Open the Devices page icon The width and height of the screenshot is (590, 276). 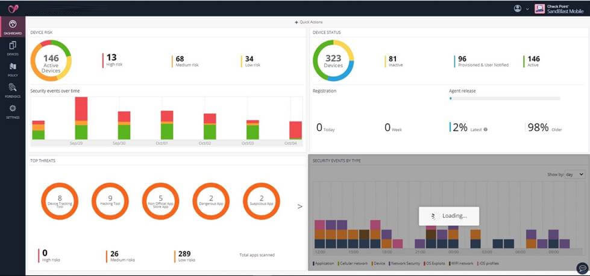(12, 48)
